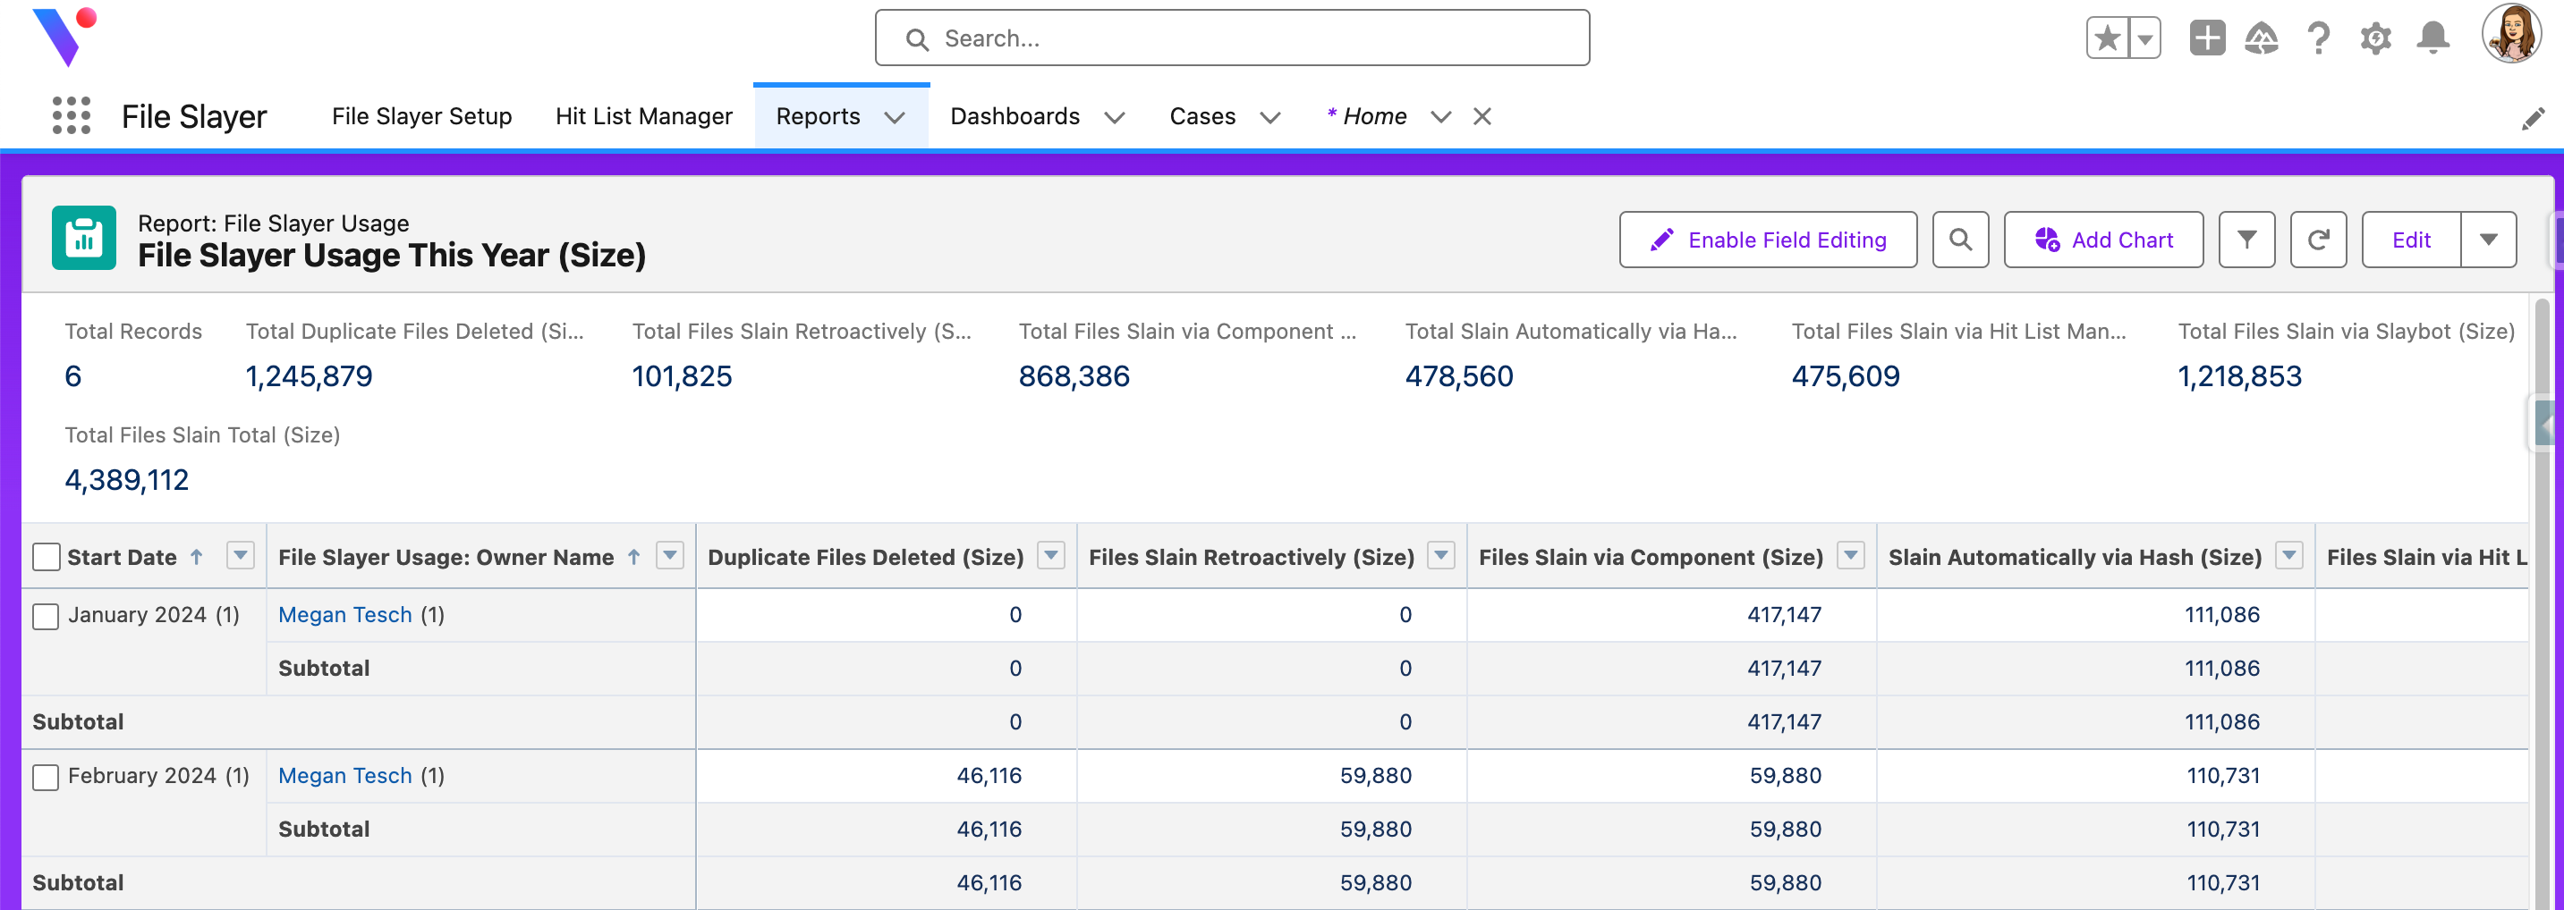Switch to the Cases tab

(1202, 116)
